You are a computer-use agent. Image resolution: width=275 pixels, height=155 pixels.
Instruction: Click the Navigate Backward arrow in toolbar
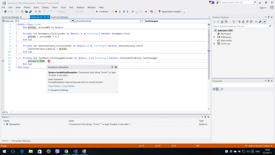(5, 12)
